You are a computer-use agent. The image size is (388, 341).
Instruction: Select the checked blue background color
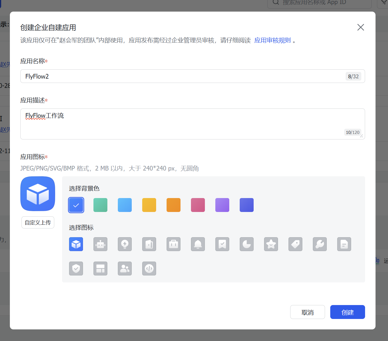[x=76, y=205]
